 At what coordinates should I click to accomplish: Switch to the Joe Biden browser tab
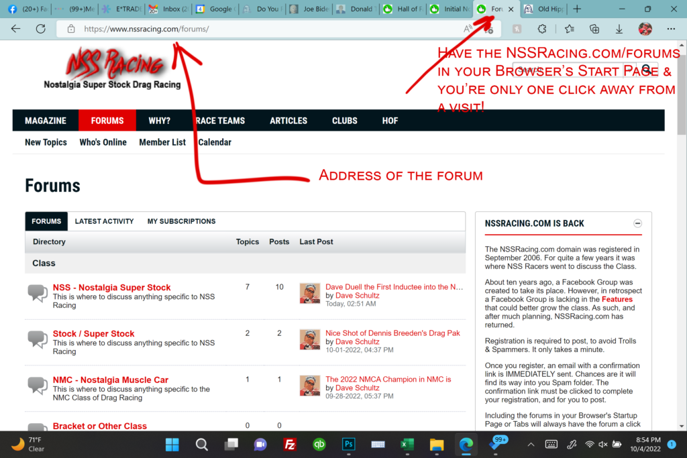(x=309, y=9)
